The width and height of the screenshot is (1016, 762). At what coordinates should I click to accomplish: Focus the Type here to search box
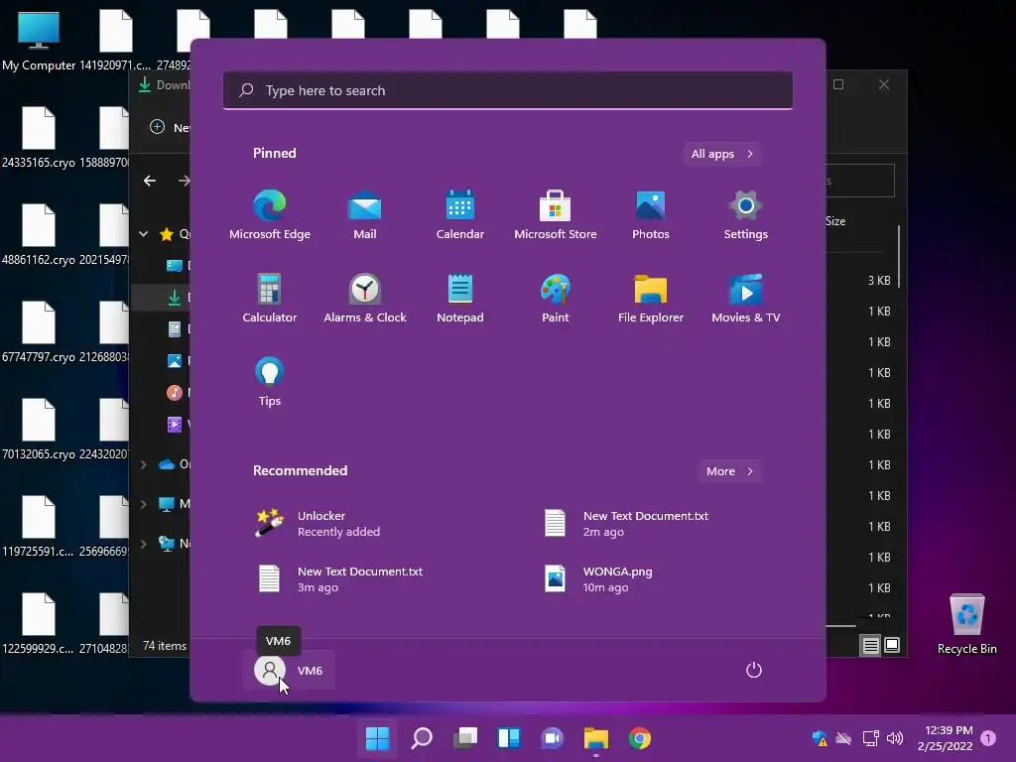508,90
